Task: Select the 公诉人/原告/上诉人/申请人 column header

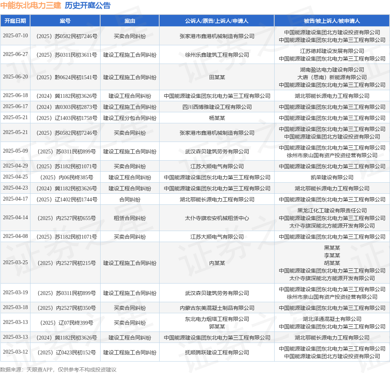Action: pyautogui.click(x=217, y=21)
